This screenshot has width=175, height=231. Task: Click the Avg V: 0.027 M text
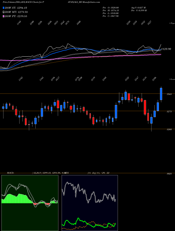(x=138, y=8)
